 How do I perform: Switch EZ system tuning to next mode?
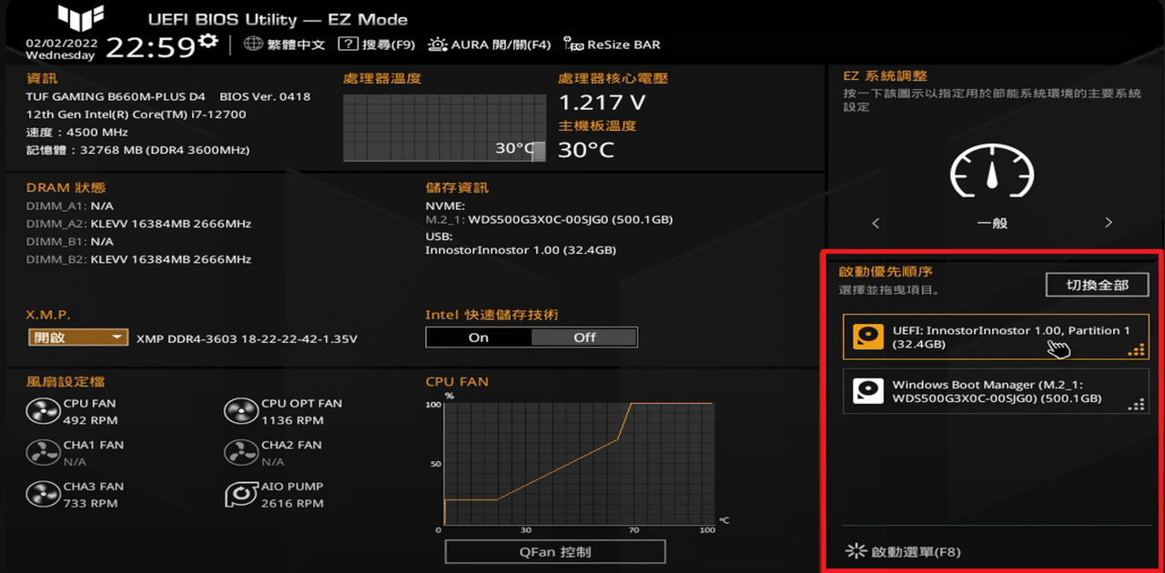click(x=1109, y=223)
